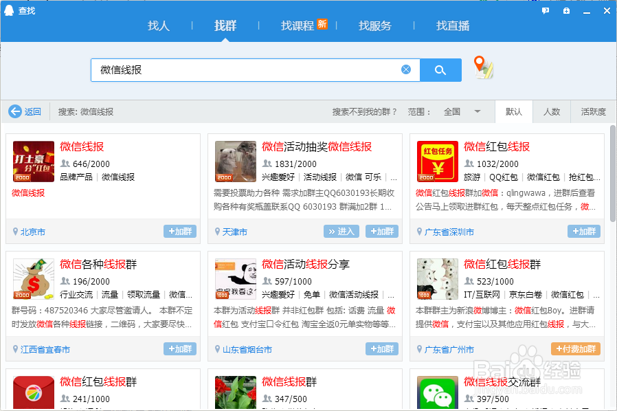Sort results by 活跃度
The width and height of the screenshot is (617, 411).
tap(594, 112)
